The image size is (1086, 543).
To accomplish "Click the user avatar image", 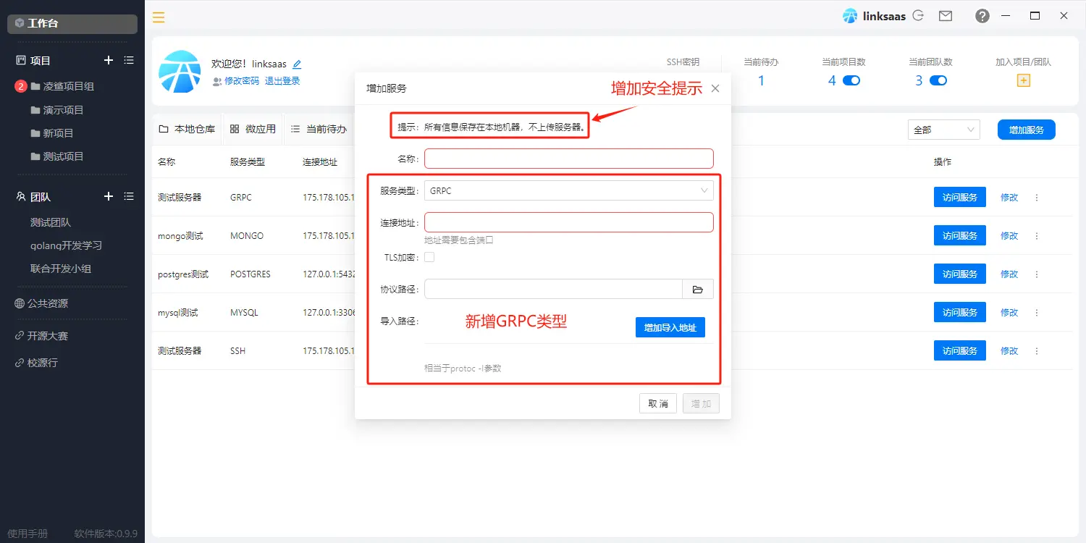I will coord(180,71).
